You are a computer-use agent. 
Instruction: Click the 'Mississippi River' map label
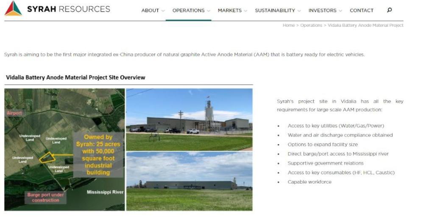point(105,192)
